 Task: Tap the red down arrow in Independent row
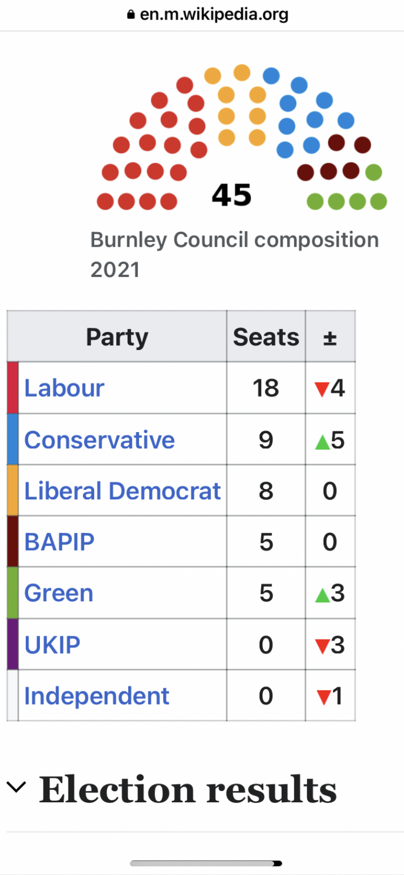click(x=323, y=697)
